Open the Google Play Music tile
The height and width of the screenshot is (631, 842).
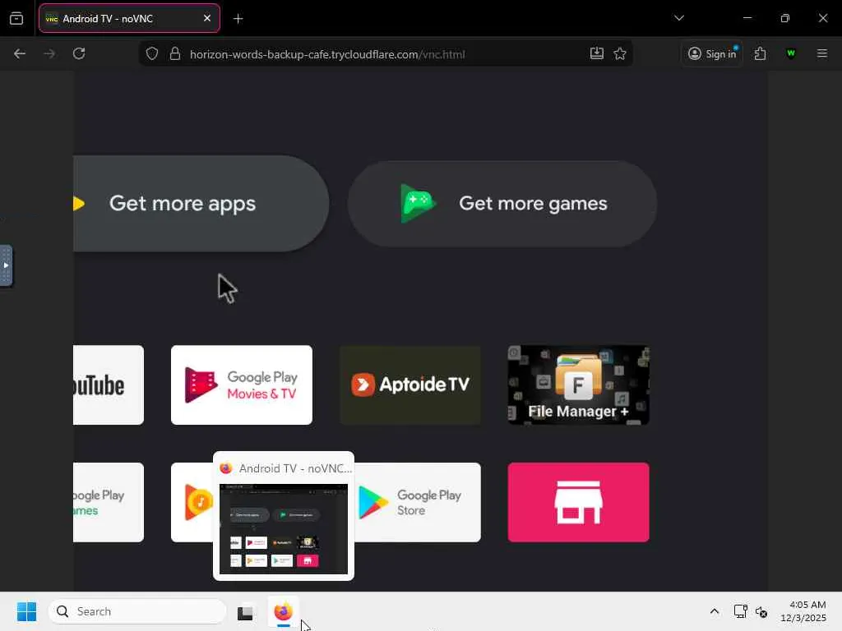(x=192, y=502)
